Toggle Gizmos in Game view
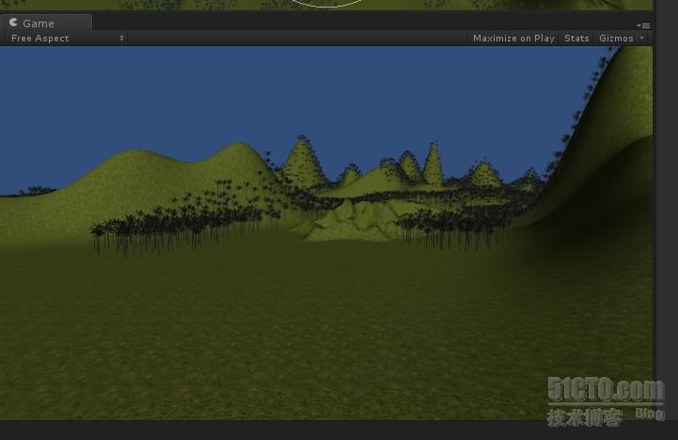 pos(616,39)
